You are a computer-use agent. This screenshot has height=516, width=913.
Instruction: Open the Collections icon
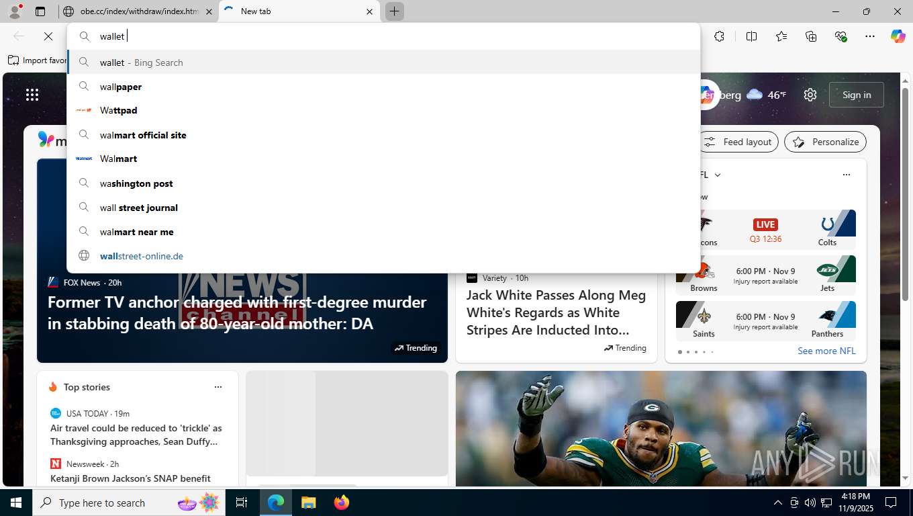coord(811,36)
